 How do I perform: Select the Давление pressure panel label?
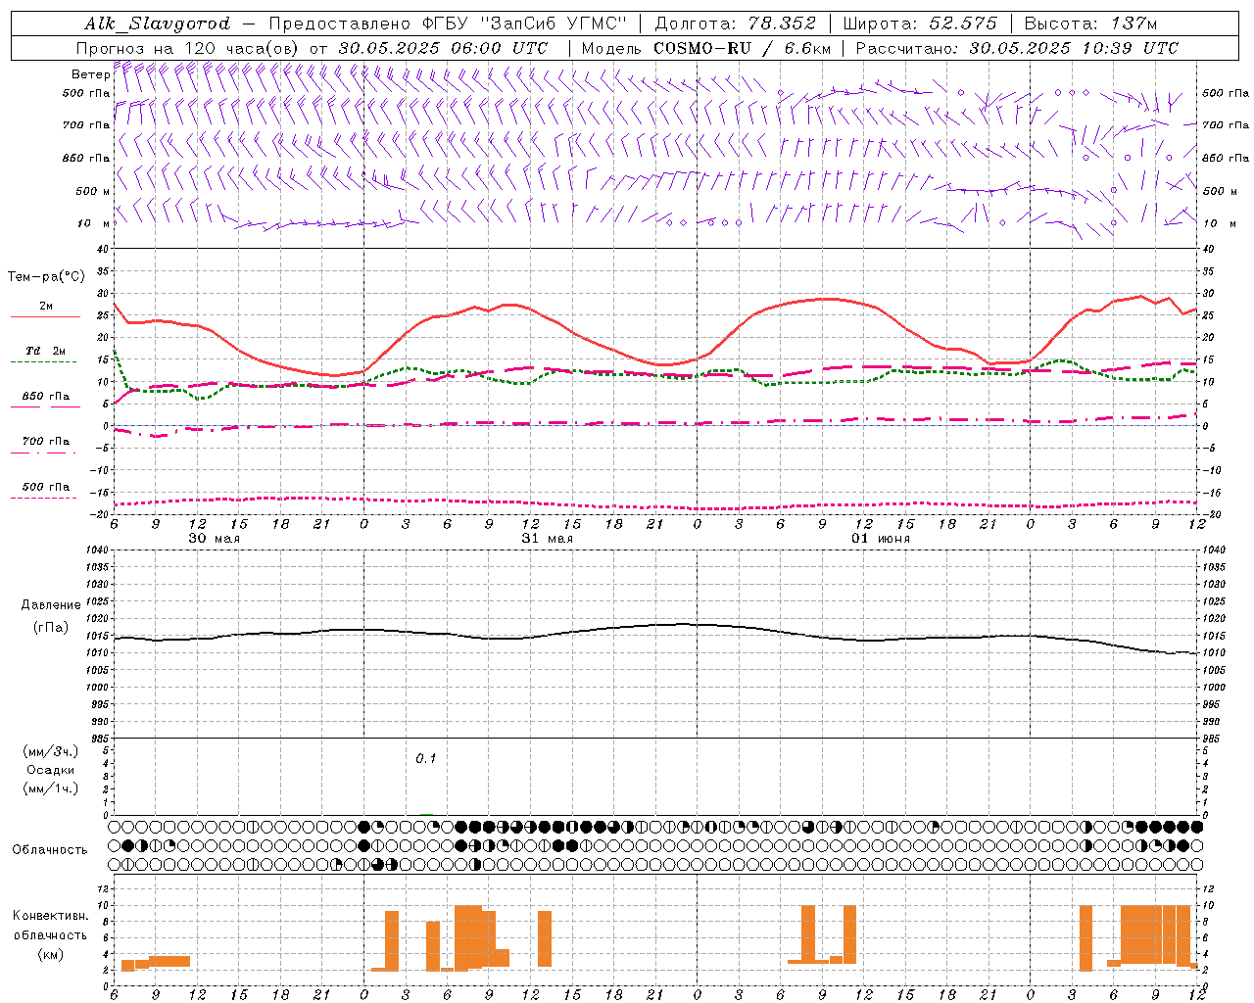(51, 605)
